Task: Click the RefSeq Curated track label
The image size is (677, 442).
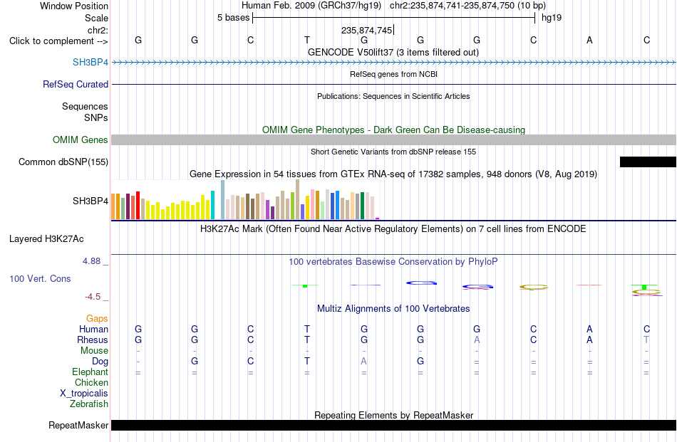Action: 75,84
